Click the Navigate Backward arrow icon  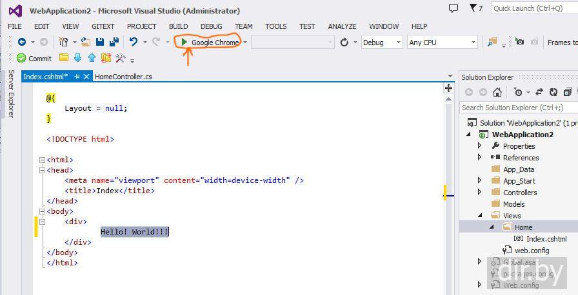[21, 43]
